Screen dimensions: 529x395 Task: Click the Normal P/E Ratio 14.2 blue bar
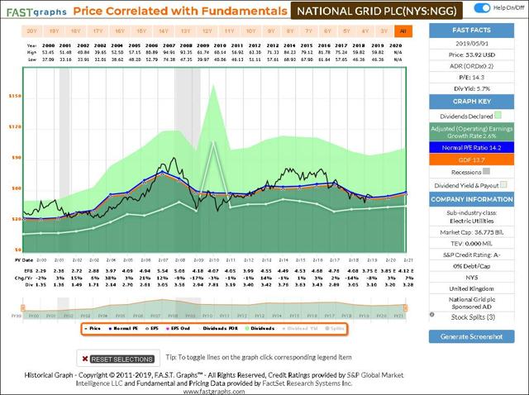click(x=471, y=147)
